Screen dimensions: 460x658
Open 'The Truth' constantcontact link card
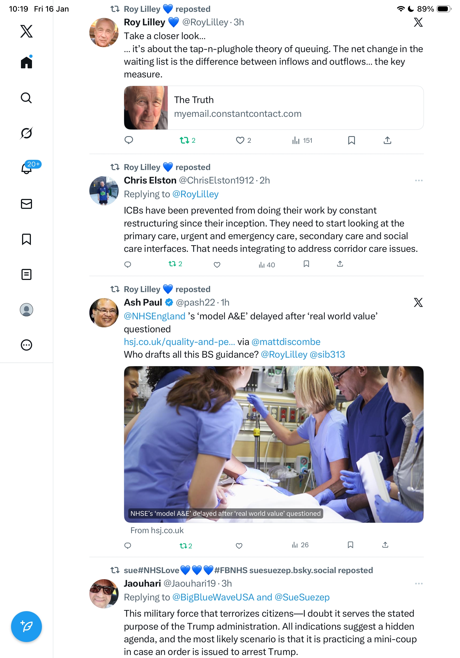[x=274, y=108]
